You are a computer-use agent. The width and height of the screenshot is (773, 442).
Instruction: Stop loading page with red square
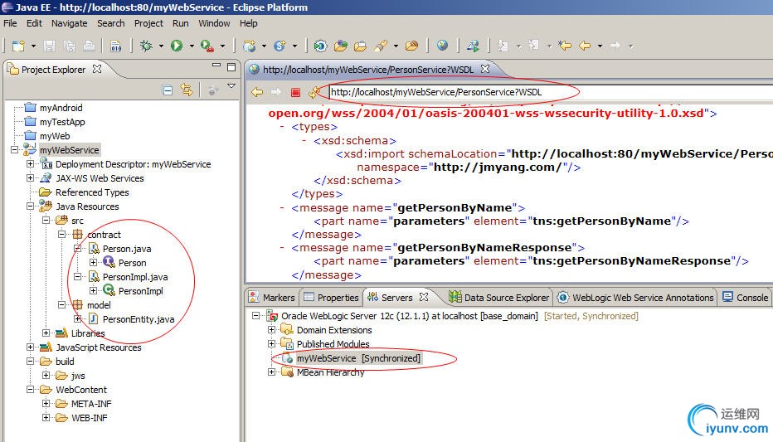[295, 92]
